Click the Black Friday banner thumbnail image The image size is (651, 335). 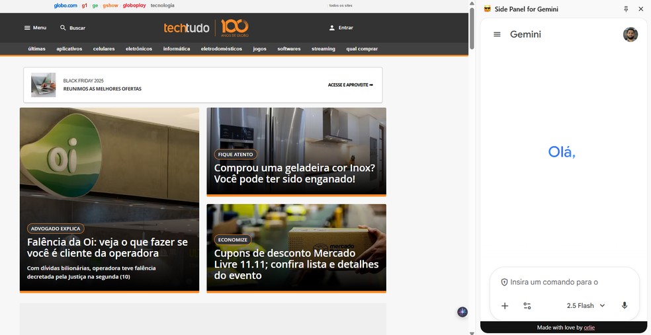[x=43, y=85]
